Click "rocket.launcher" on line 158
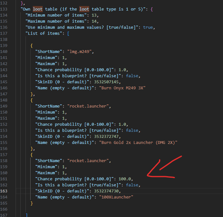The height and width of the screenshot is (217, 223). (x=88, y=161)
